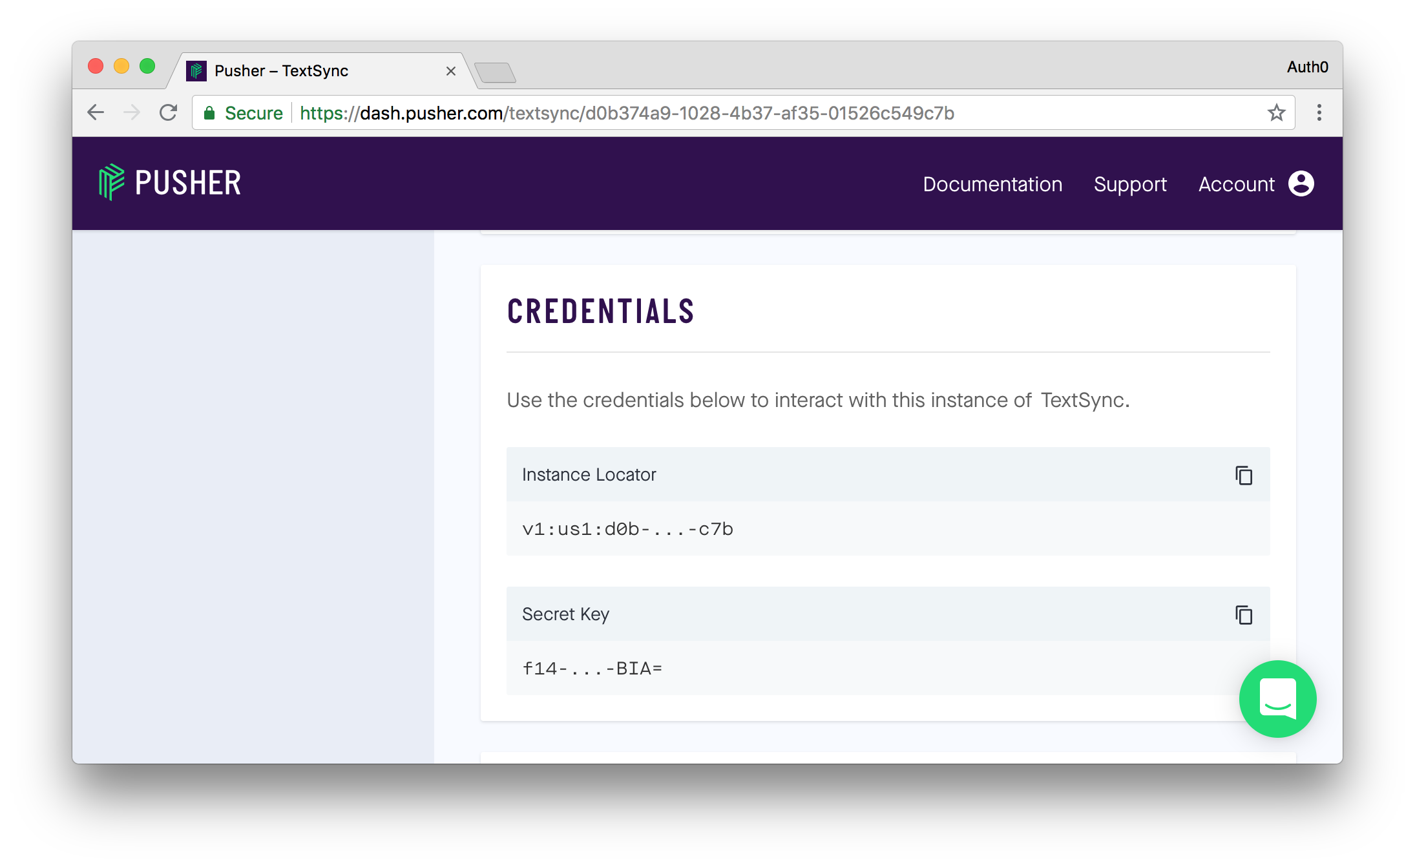Click the Account avatar icon
The image size is (1415, 867).
click(x=1301, y=184)
